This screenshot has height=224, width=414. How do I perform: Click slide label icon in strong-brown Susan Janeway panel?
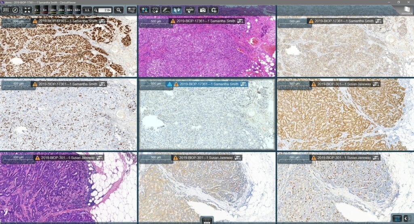pos(376,84)
